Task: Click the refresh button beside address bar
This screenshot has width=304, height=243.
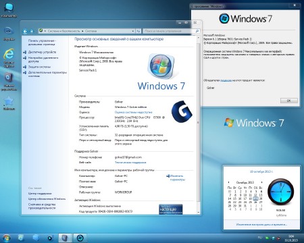Action: point(138,31)
